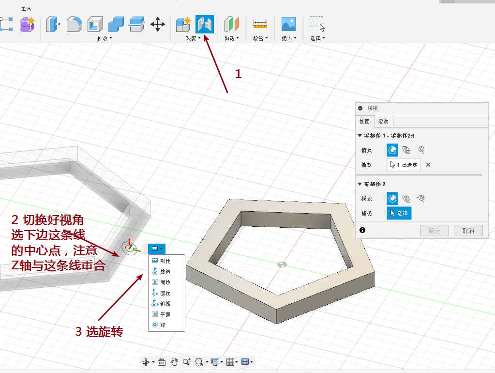
Task: Click the Insert image icon
Action: click(288, 24)
